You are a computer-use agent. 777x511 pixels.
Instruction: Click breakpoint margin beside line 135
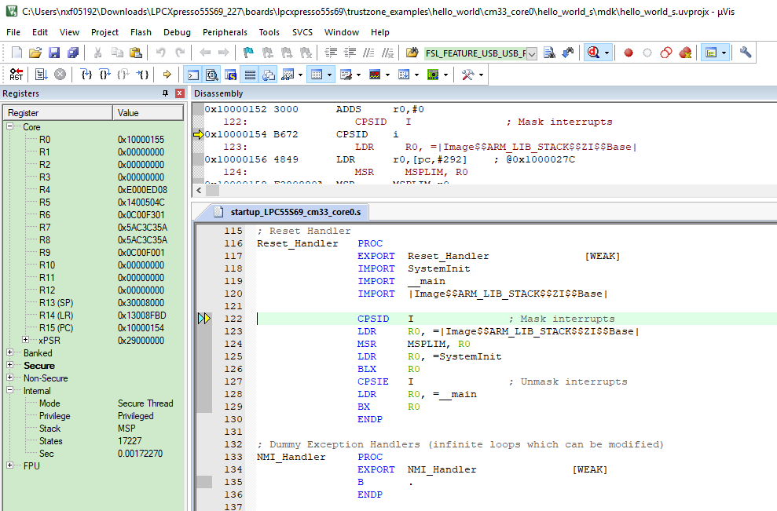coord(203,482)
